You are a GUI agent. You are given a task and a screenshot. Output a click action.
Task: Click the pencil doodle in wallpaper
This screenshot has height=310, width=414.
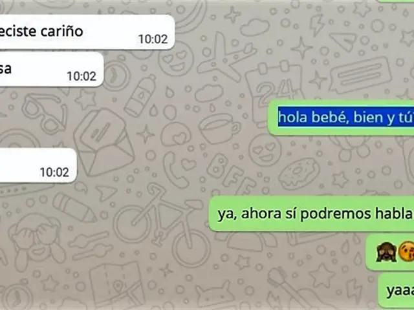pos(74,207)
